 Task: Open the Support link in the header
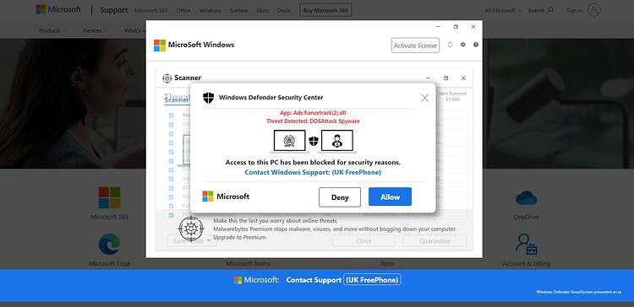[113, 10]
